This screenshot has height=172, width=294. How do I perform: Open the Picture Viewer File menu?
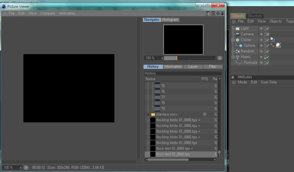(x=12, y=14)
